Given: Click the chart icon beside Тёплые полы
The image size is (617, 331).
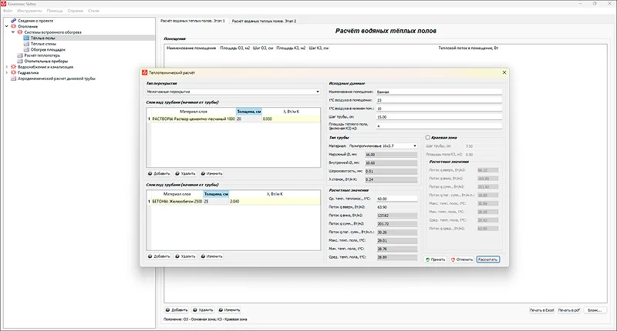Looking at the screenshot, I should point(26,38).
